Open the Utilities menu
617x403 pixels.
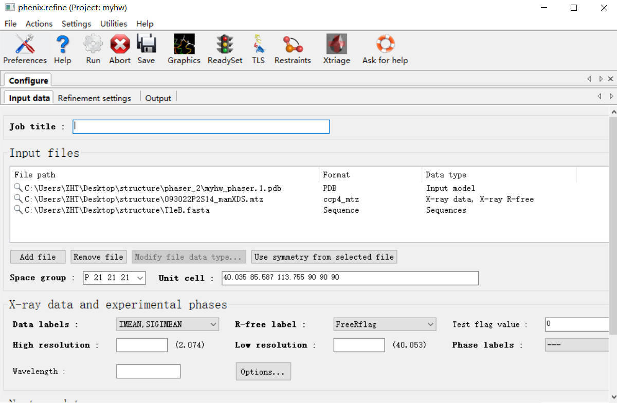(x=114, y=24)
